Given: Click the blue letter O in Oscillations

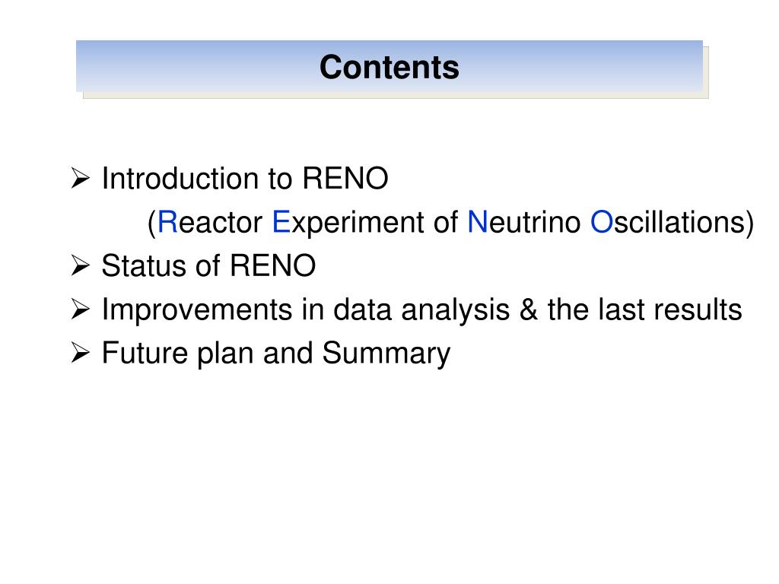Looking at the screenshot, I should 602,221.
